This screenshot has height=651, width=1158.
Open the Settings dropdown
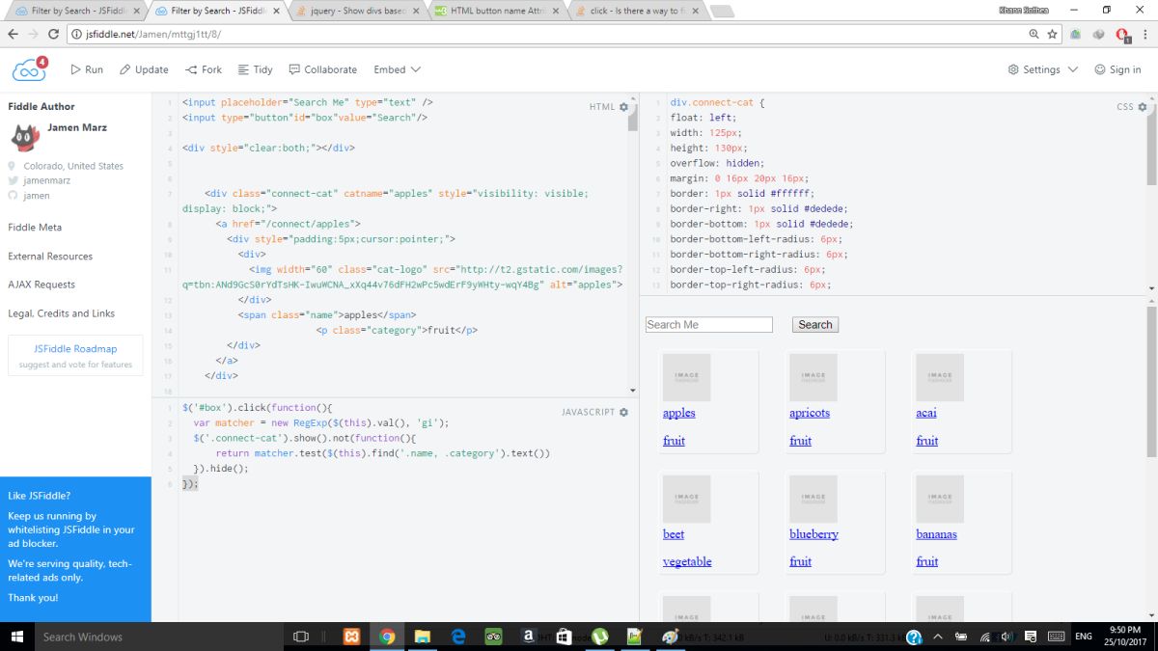[1042, 69]
